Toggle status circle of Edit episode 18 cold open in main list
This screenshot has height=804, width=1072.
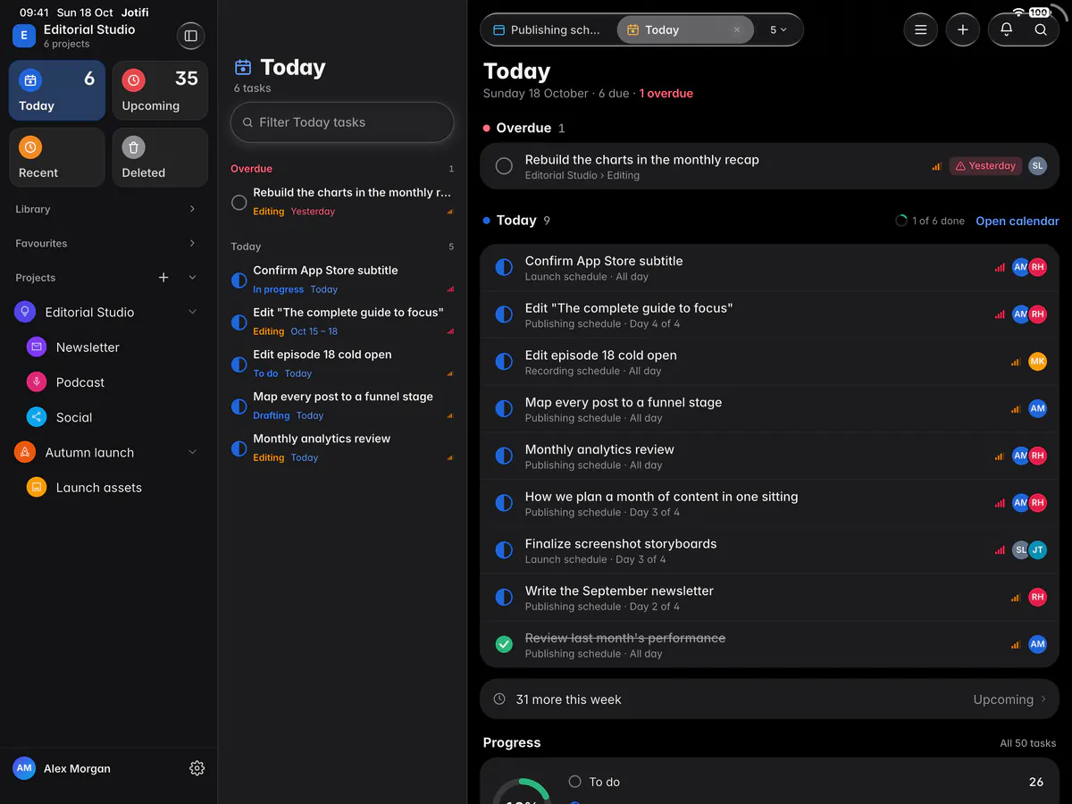pyautogui.click(x=504, y=362)
